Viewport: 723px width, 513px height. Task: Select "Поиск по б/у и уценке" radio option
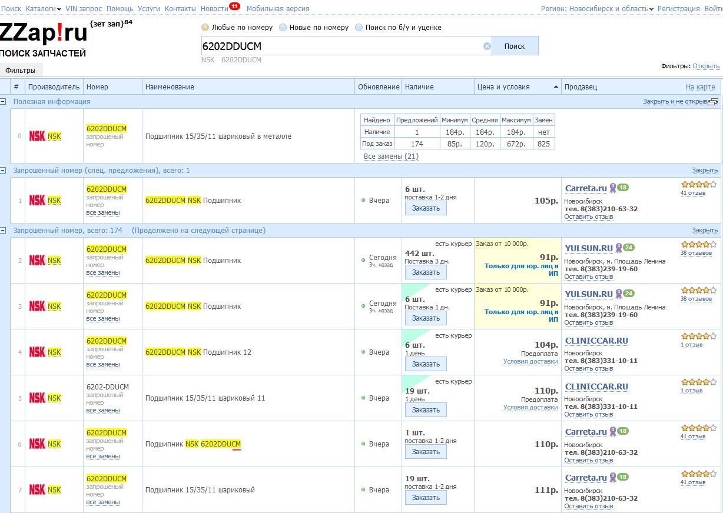(x=359, y=28)
